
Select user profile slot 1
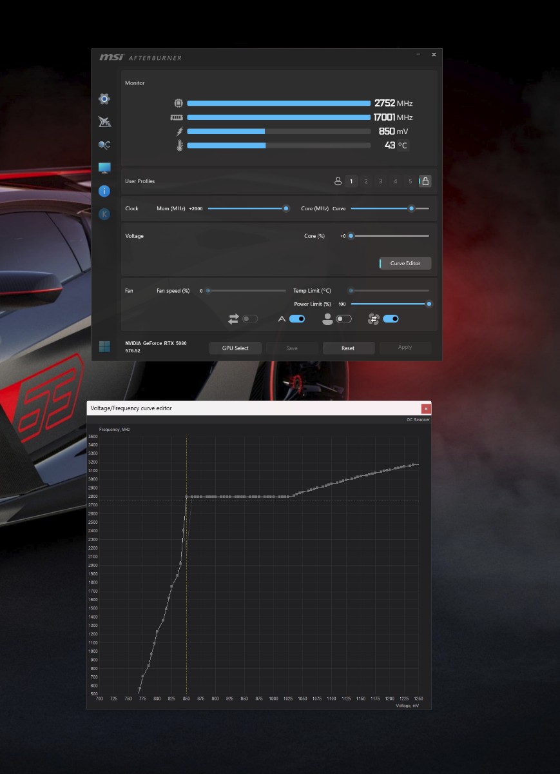351,181
